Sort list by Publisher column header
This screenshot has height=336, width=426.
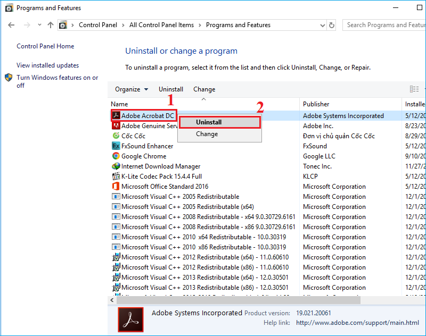(316, 104)
